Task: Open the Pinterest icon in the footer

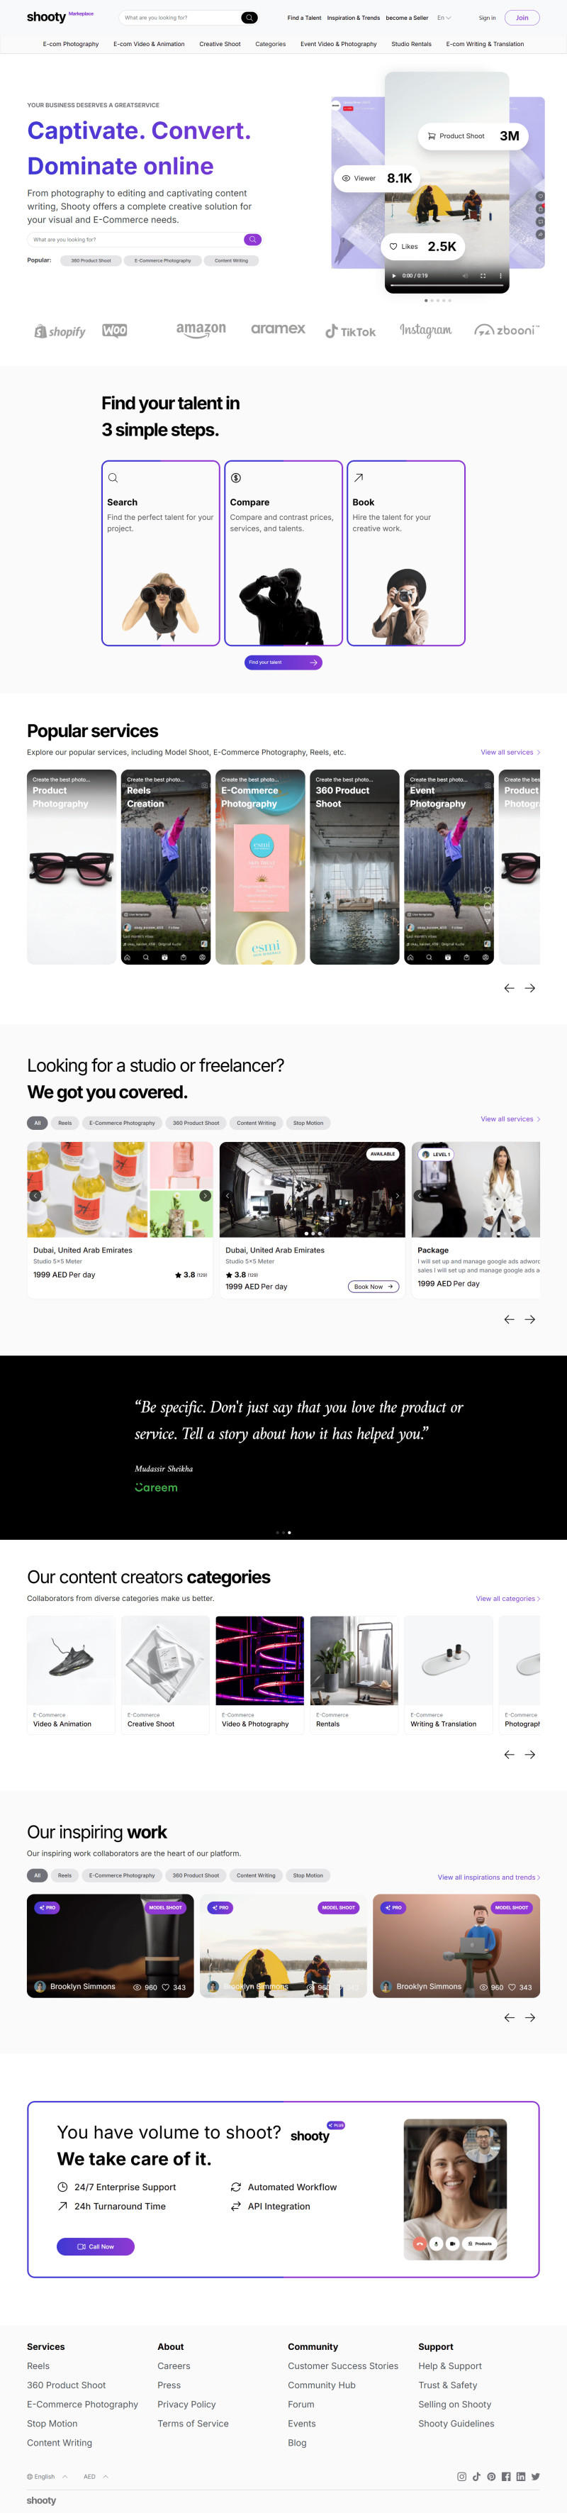Action: point(491,2476)
